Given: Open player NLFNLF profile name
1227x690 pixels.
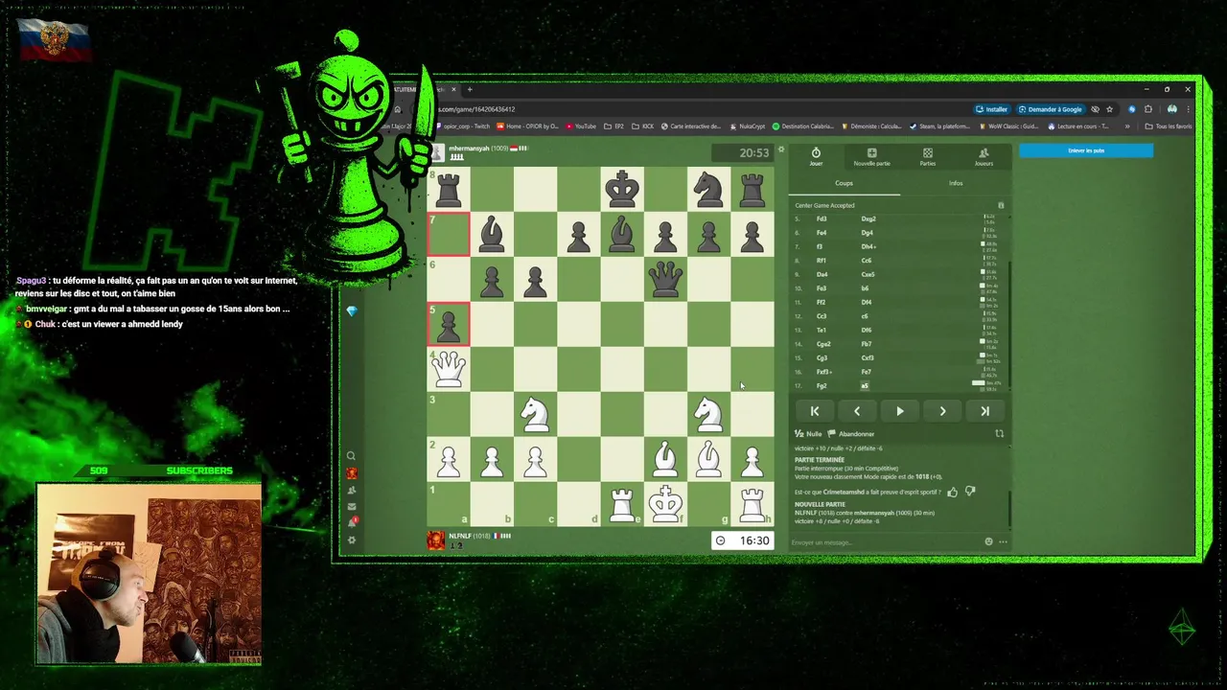Looking at the screenshot, I should 459,536.
